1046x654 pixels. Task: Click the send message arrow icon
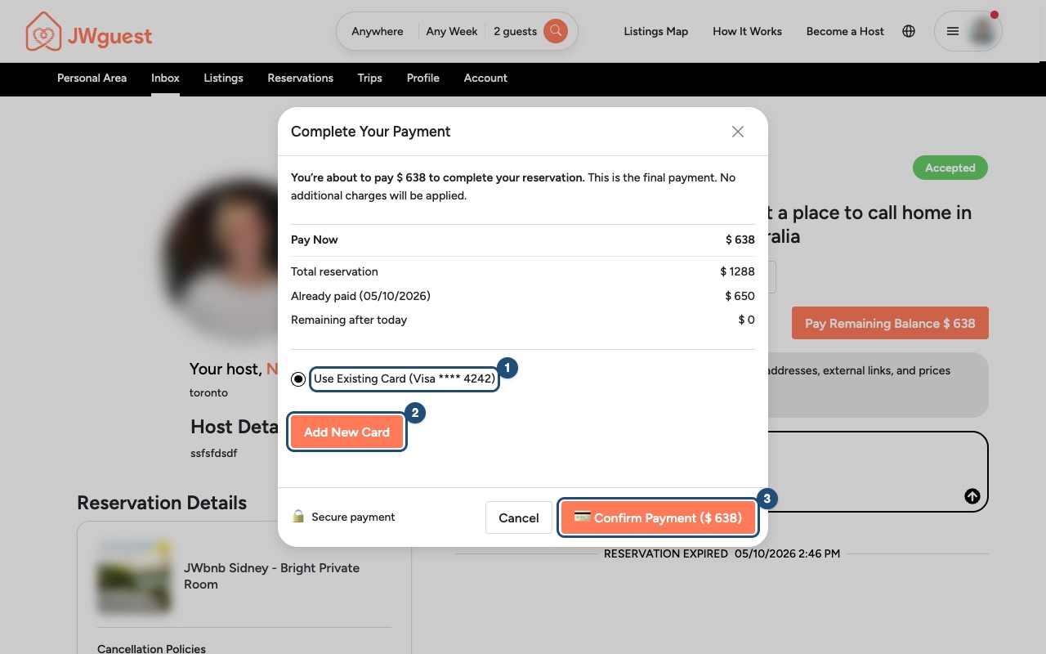[x=972, y=496]
